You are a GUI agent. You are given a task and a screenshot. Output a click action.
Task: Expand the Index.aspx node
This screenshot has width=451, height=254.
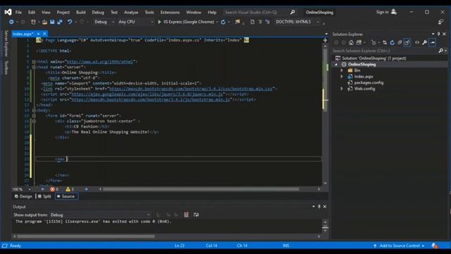click(x=342, y=77)
